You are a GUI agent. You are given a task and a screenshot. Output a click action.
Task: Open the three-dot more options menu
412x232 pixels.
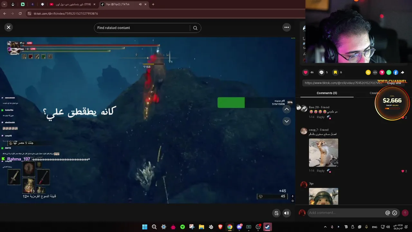click(x=286, y=27)
